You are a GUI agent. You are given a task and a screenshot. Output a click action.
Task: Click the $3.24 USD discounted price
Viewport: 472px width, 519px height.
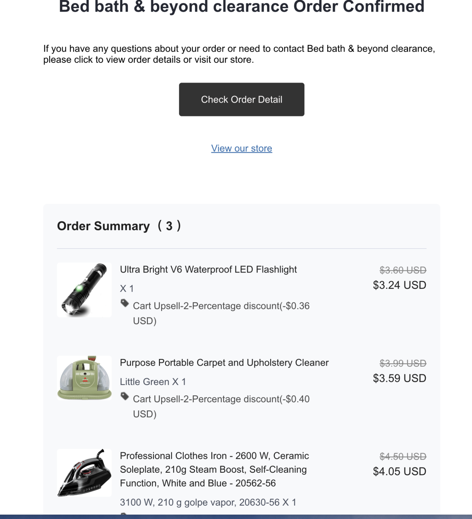click(399, 285)
